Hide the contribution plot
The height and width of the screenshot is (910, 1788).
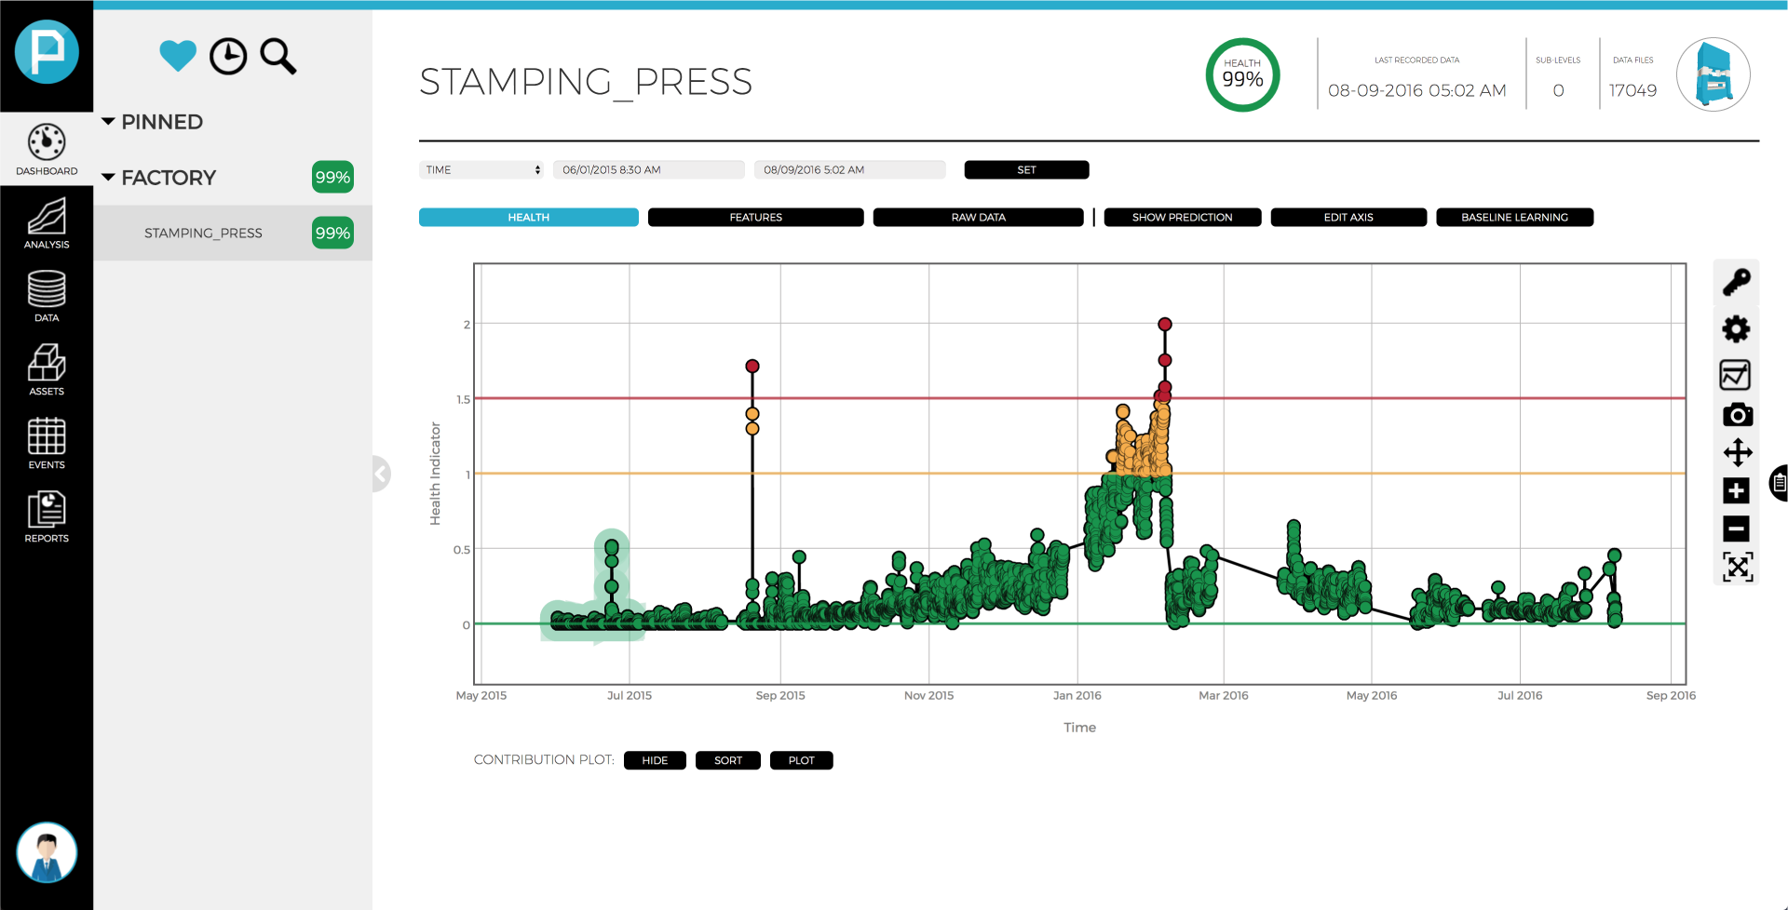(655, 761)
